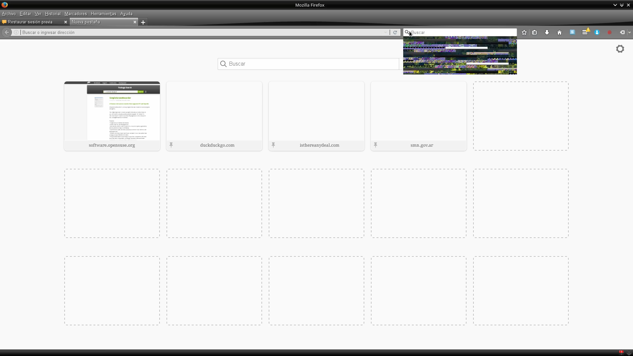The image size is (633, 356).
Task: Open the Marcadores menu
Action: (75, 14)
